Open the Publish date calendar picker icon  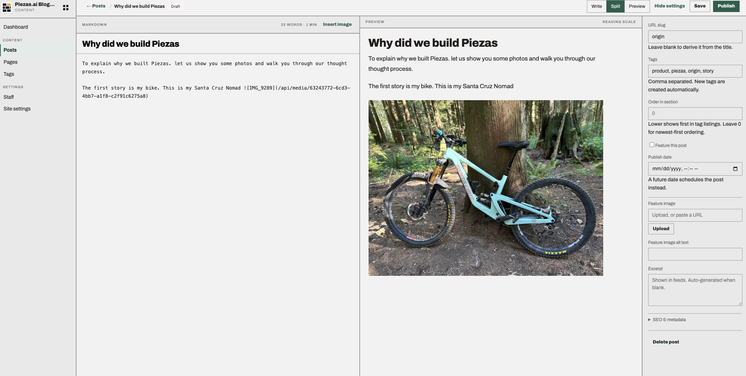[x=735, y=169]
